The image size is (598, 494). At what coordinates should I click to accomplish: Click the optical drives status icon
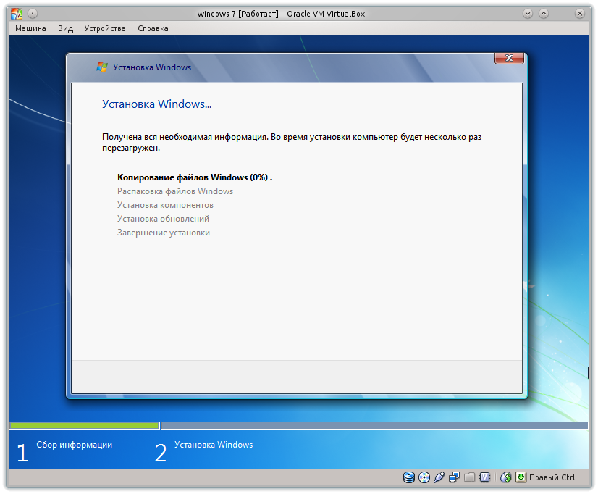[424, 477]
